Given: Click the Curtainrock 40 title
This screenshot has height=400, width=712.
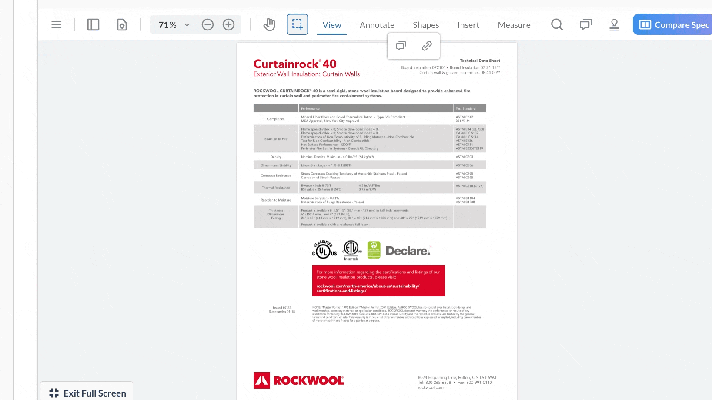Looking at the screenshot, I should click(x=295, y=64).
